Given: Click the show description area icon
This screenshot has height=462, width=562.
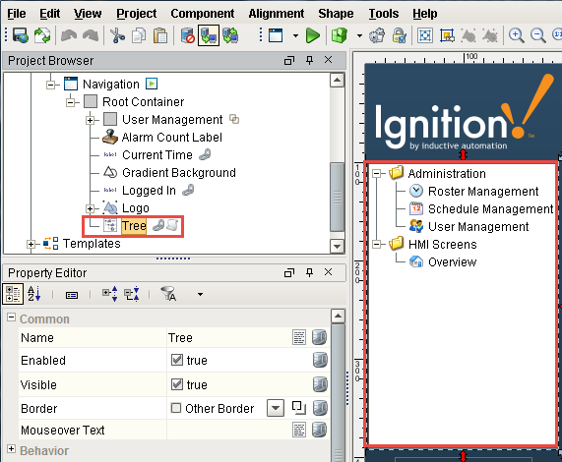Looking at the screenshot, I should (72, 295).
